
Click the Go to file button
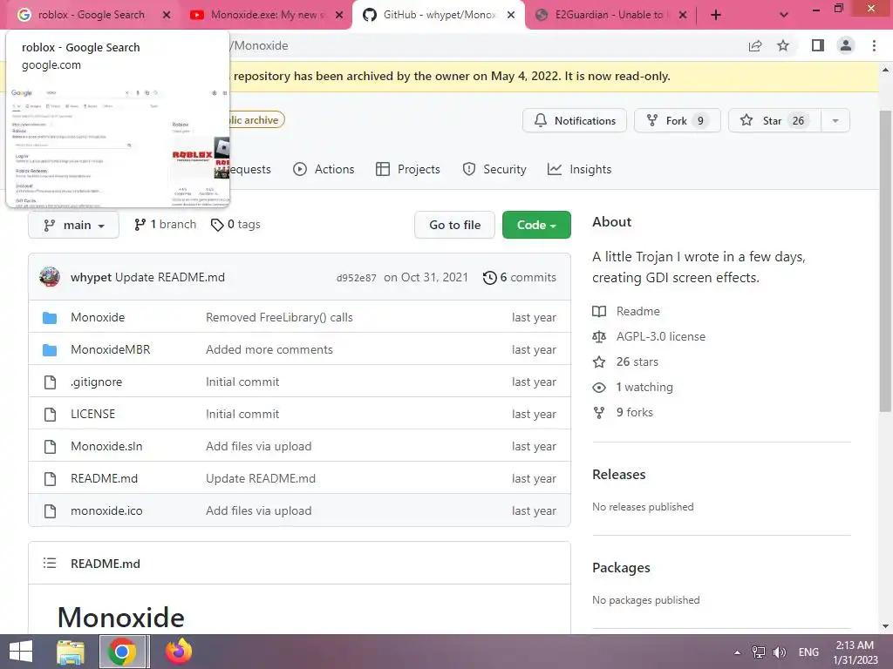click(x=454, y=226)
